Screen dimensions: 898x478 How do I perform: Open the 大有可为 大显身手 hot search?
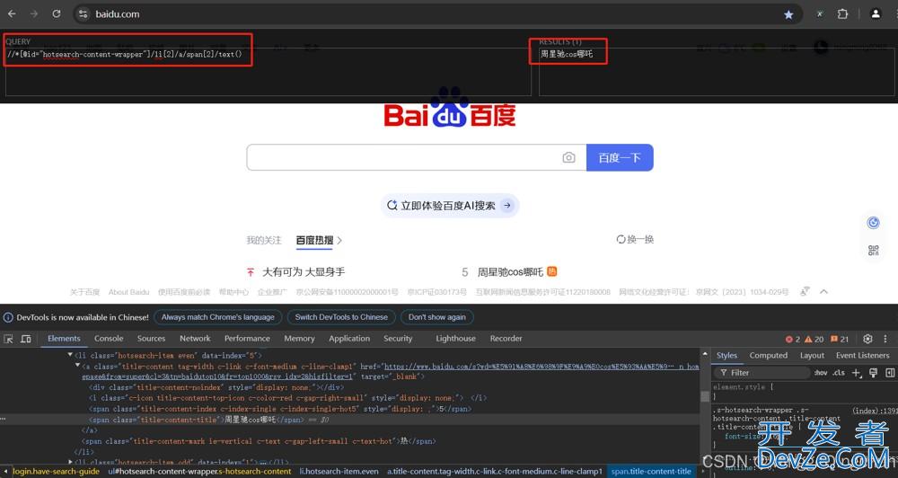304,271
